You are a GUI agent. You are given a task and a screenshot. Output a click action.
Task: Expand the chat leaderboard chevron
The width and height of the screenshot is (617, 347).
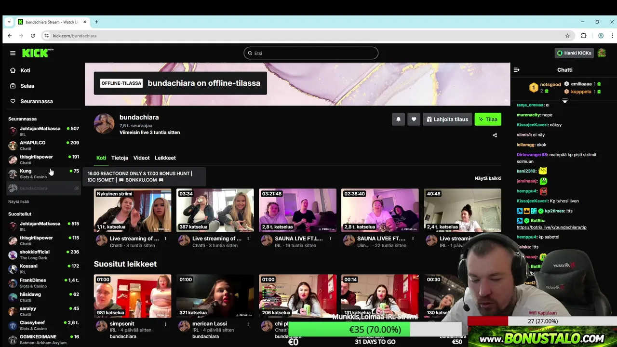565,101
